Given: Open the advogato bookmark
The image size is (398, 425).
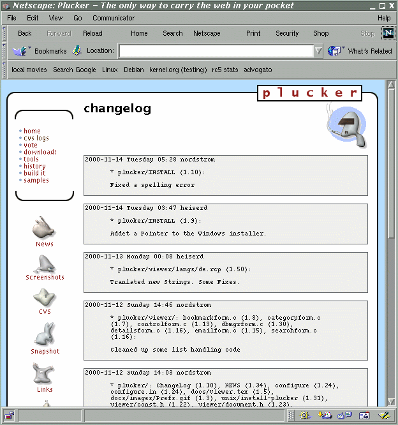Looking at the screenshot, I should [x=258, y=70].
